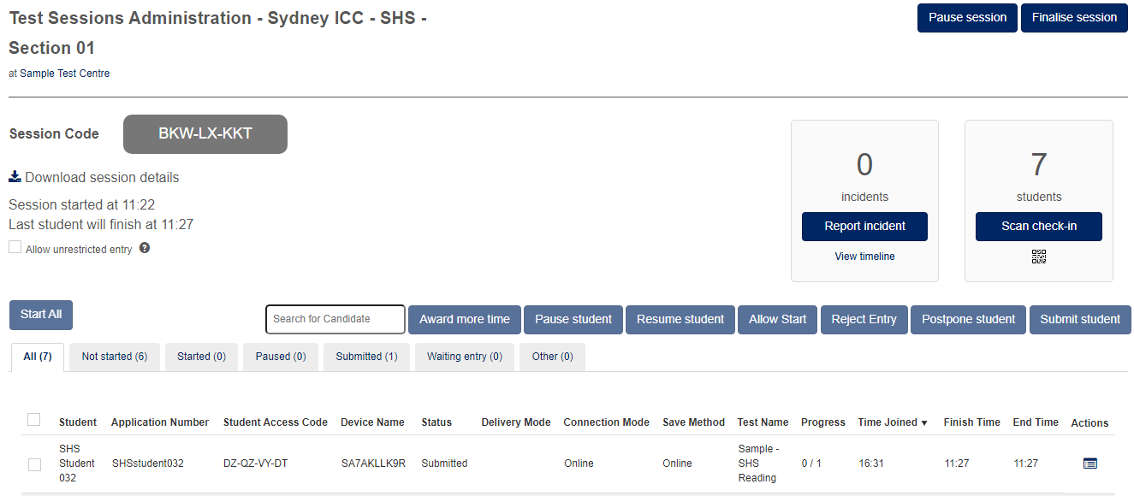Click the Award more time button
1134x496 pixels.
pyautogui.click(x=464, y=319)
